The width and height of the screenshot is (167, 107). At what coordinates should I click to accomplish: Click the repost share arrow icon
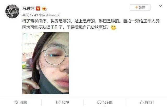pyautogui.click(x=58, y=102)
